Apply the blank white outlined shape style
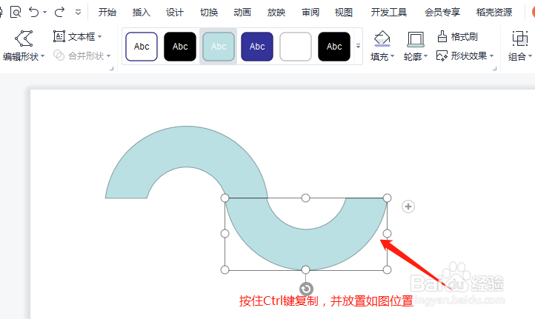The width and height of the screenshot is (535, 319). 296,47
